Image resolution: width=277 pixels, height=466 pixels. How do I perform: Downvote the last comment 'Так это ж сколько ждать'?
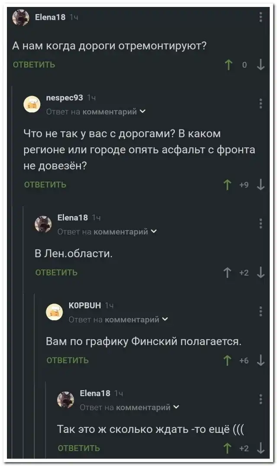(261, 448)
